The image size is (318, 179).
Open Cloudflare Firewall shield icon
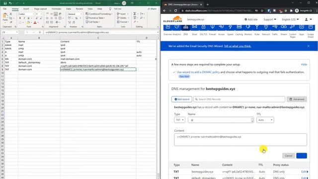212,27
